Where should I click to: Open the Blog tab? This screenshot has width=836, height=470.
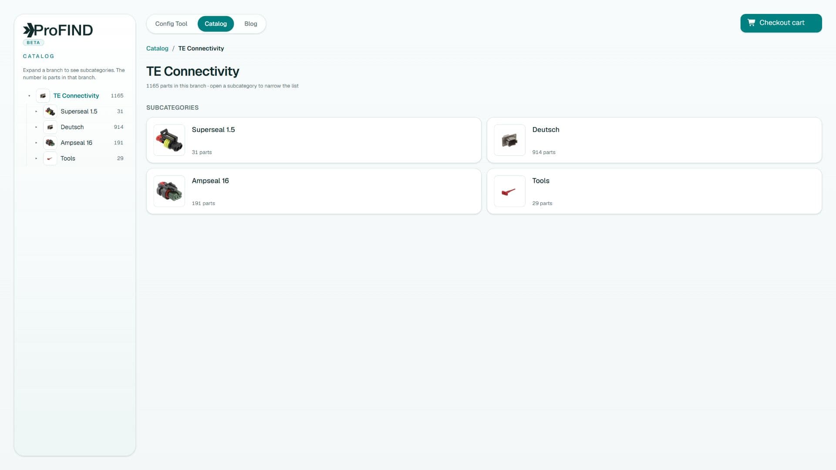click(250, 24)
